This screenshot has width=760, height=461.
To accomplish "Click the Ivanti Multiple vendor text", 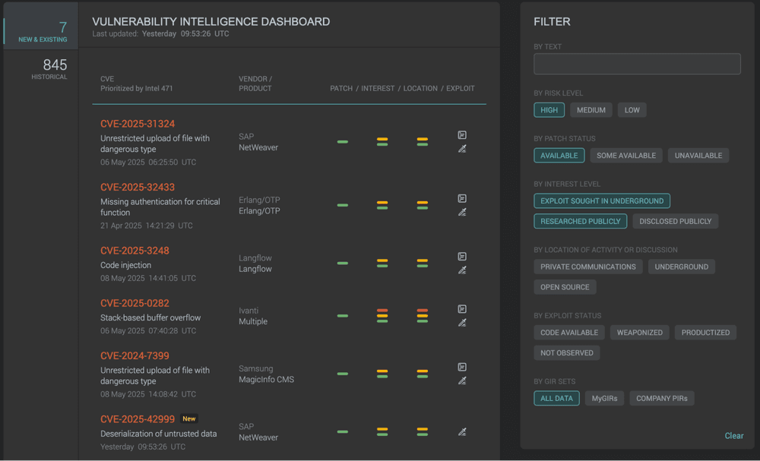I will tap(252, 316).
